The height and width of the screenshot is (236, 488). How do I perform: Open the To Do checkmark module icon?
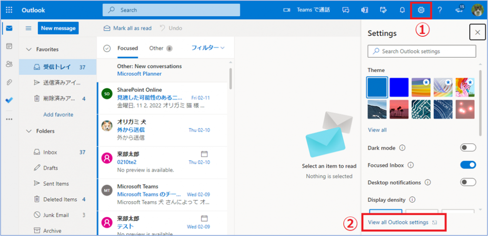coord(10,100)
